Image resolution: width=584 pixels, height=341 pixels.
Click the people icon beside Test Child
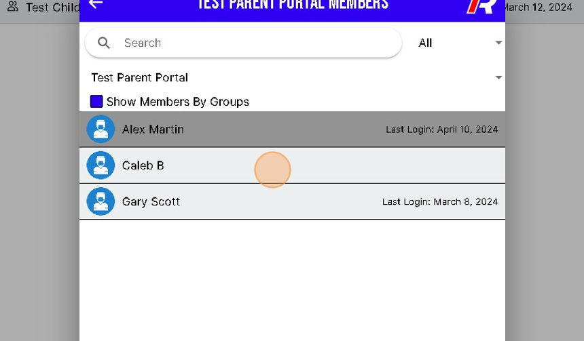click(x=12, y=7)
